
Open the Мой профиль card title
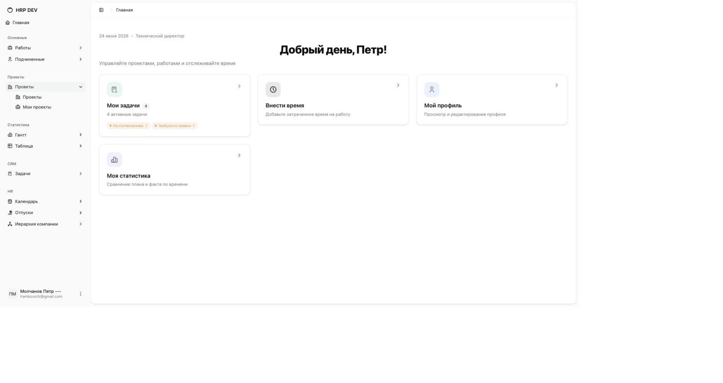click(x=443, y=105)
